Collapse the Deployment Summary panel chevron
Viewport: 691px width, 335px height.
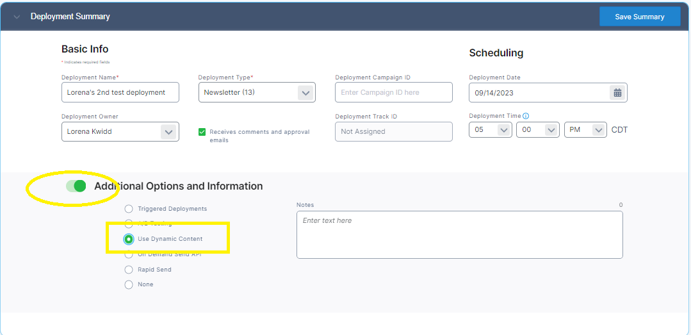17,17
